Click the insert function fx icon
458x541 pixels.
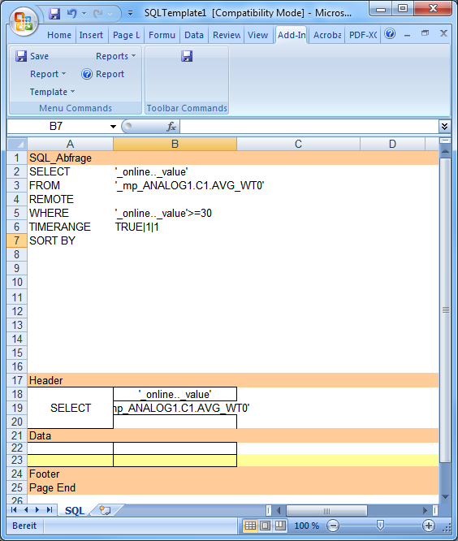click(171, 127)
